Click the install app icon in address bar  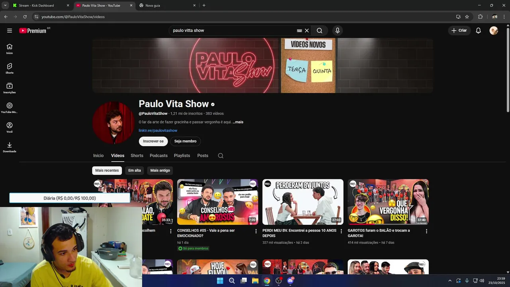coord(458,17)
